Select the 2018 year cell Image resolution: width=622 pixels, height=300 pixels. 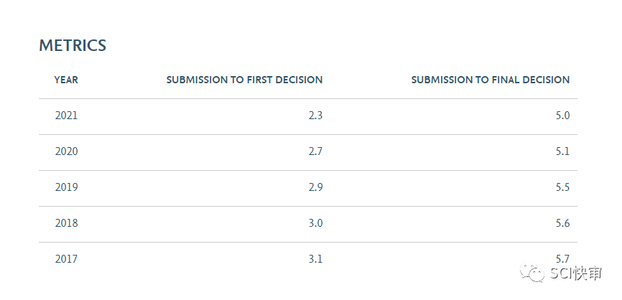tap(66, 223)
